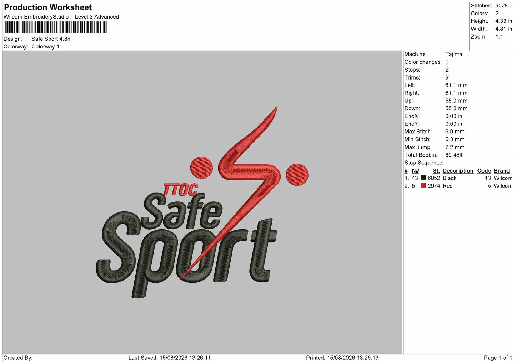
Task: Click the Min Stitch value 0.3 mm
Action: (x=455, y=139)
